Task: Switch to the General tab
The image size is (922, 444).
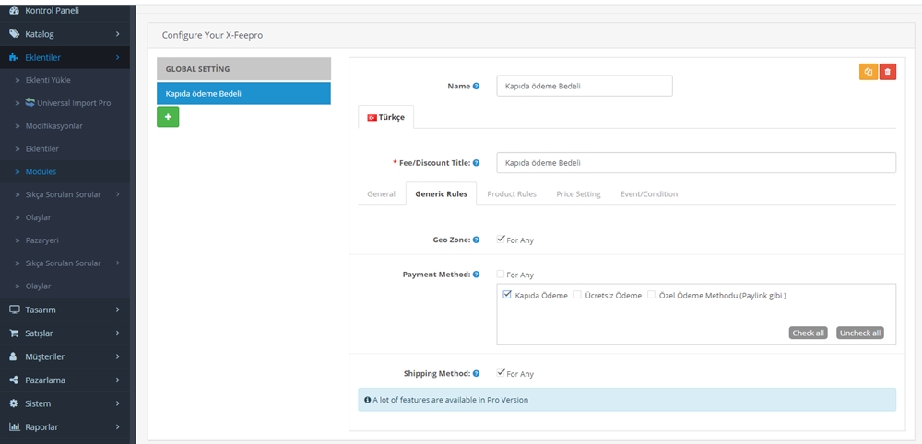Action: point(381,193)
